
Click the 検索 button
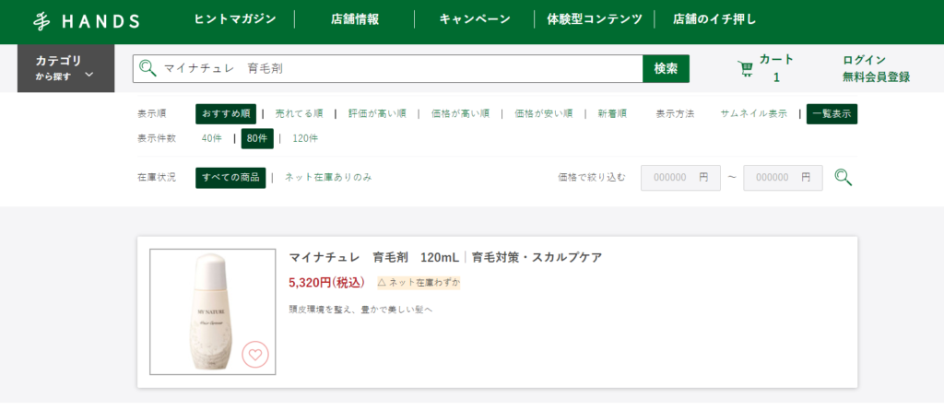click(x=666, y=68)
